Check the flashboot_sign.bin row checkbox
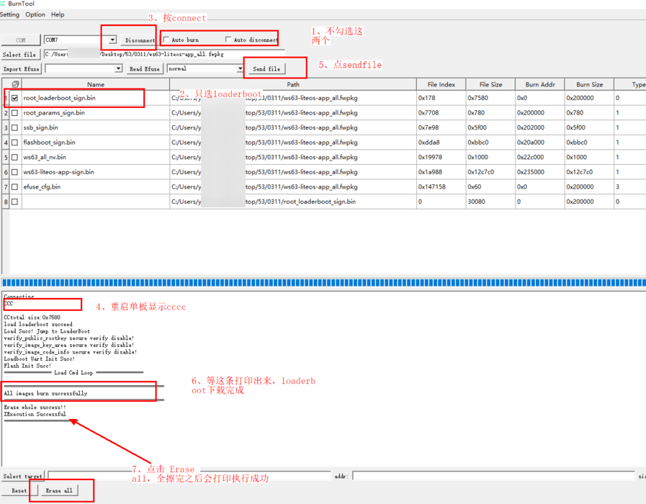The width and height of the screenshot is (646, 504). point(15,143)
